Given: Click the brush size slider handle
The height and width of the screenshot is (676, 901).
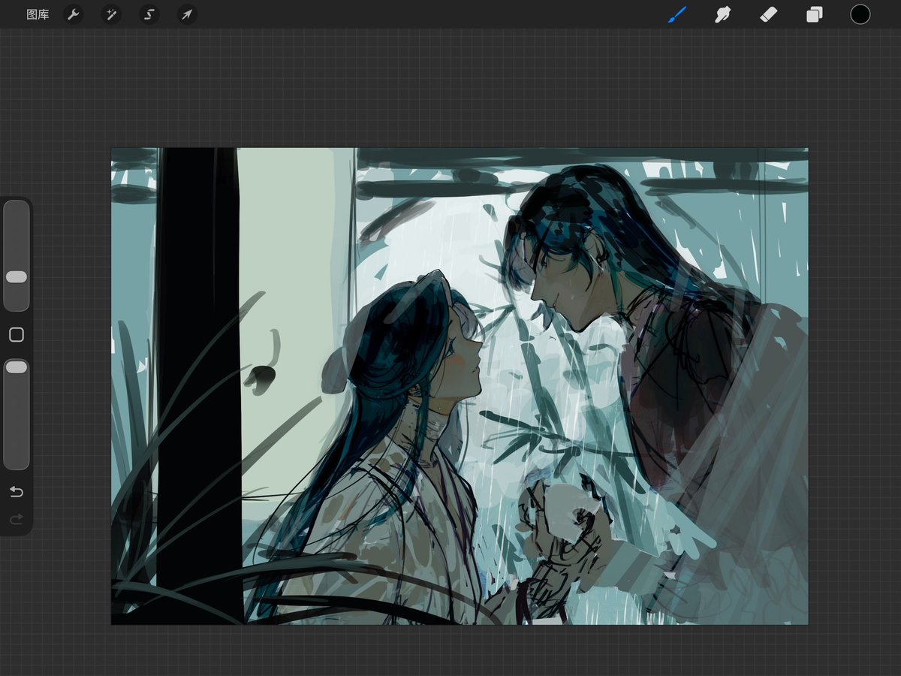Looking at the screenshot, I should coord(17,277).
